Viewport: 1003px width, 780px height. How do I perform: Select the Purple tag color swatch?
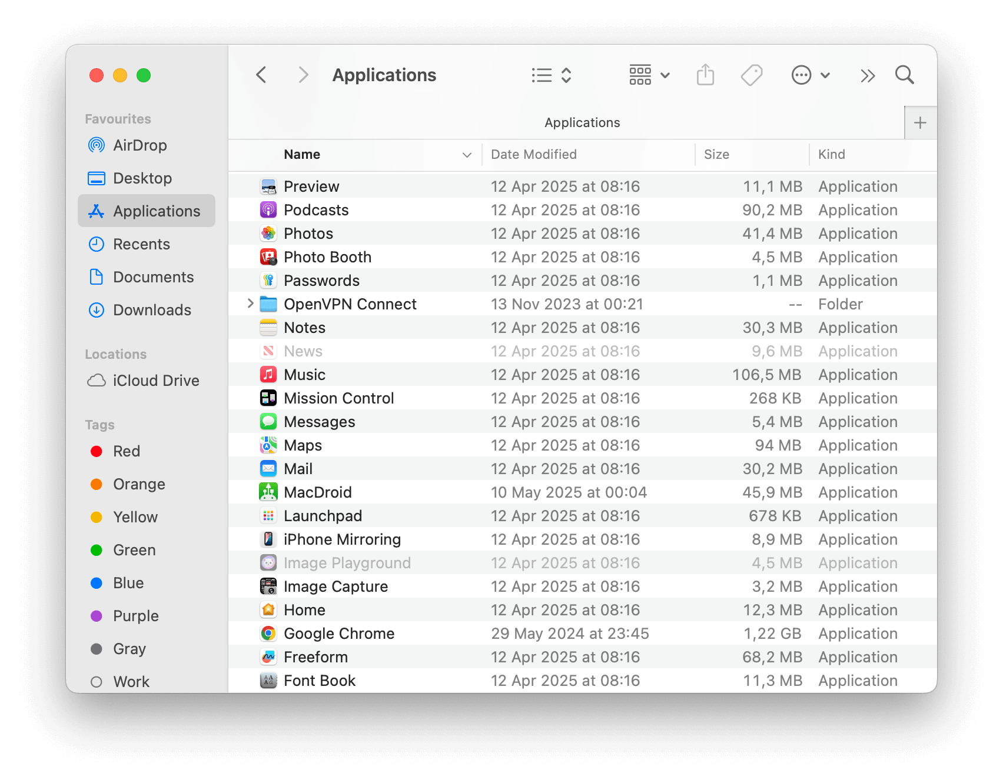click(97, 616)
